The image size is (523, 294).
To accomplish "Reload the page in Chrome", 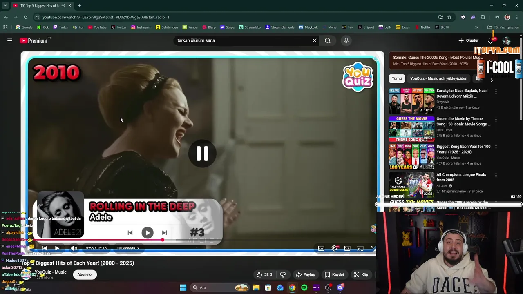I will tap(25, 17).
